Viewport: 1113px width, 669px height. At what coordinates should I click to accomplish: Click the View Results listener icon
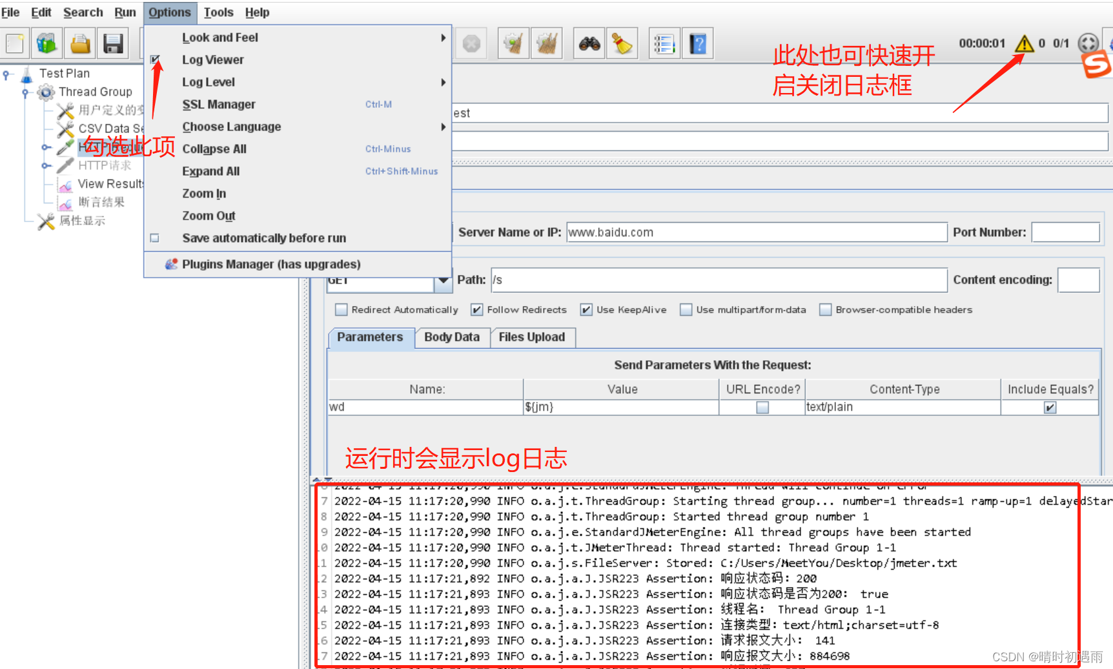tap(65, 185)
